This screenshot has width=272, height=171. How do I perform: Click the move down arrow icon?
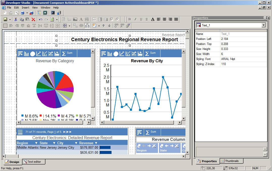click(x=110, y=26)
